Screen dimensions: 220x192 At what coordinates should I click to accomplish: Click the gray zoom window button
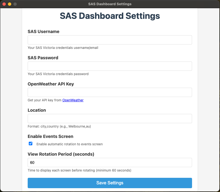(15, 4)
